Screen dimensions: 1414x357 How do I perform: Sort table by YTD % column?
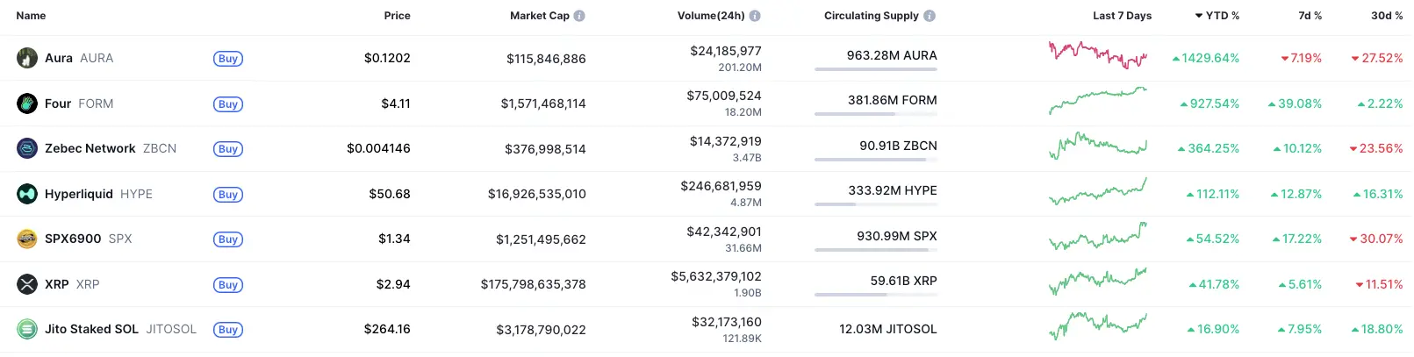1217,16
